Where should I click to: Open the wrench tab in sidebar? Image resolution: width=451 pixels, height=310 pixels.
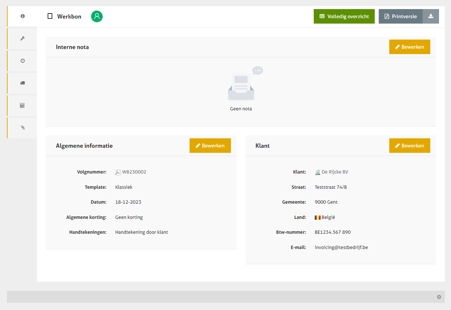tap(23, 38)
